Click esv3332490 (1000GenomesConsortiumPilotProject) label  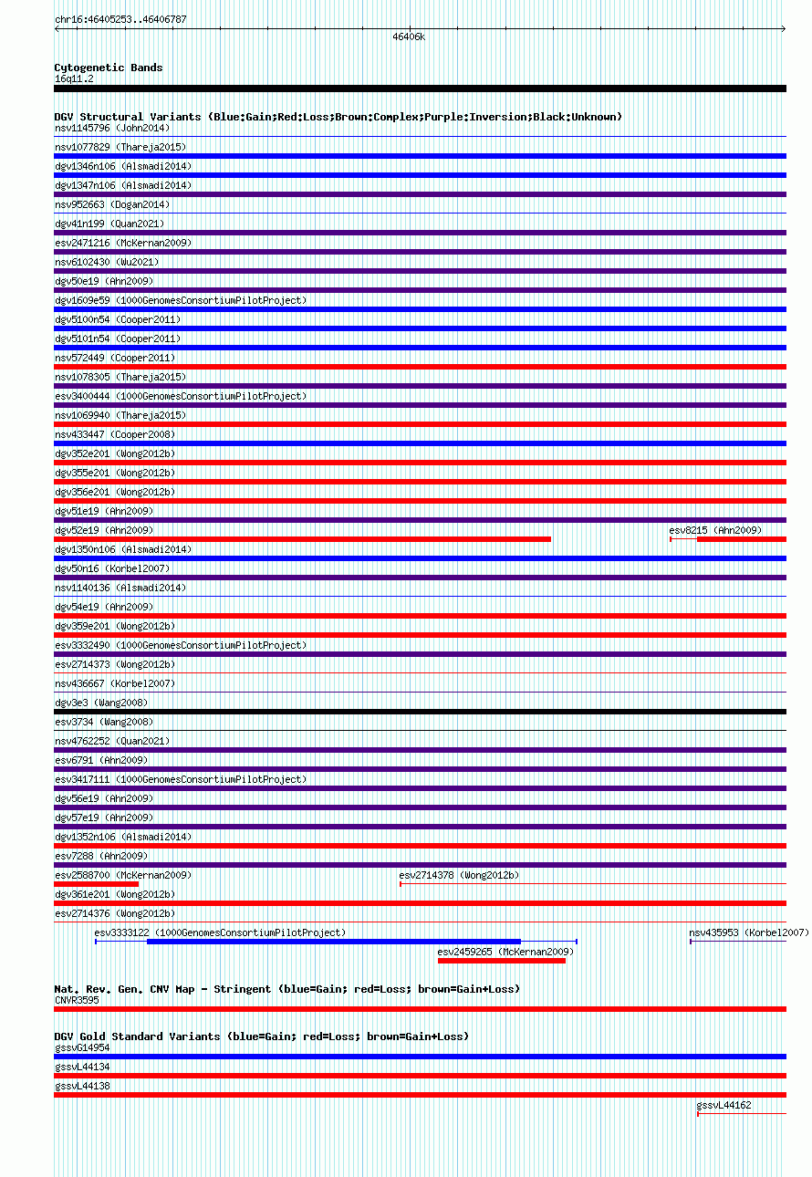181,645
